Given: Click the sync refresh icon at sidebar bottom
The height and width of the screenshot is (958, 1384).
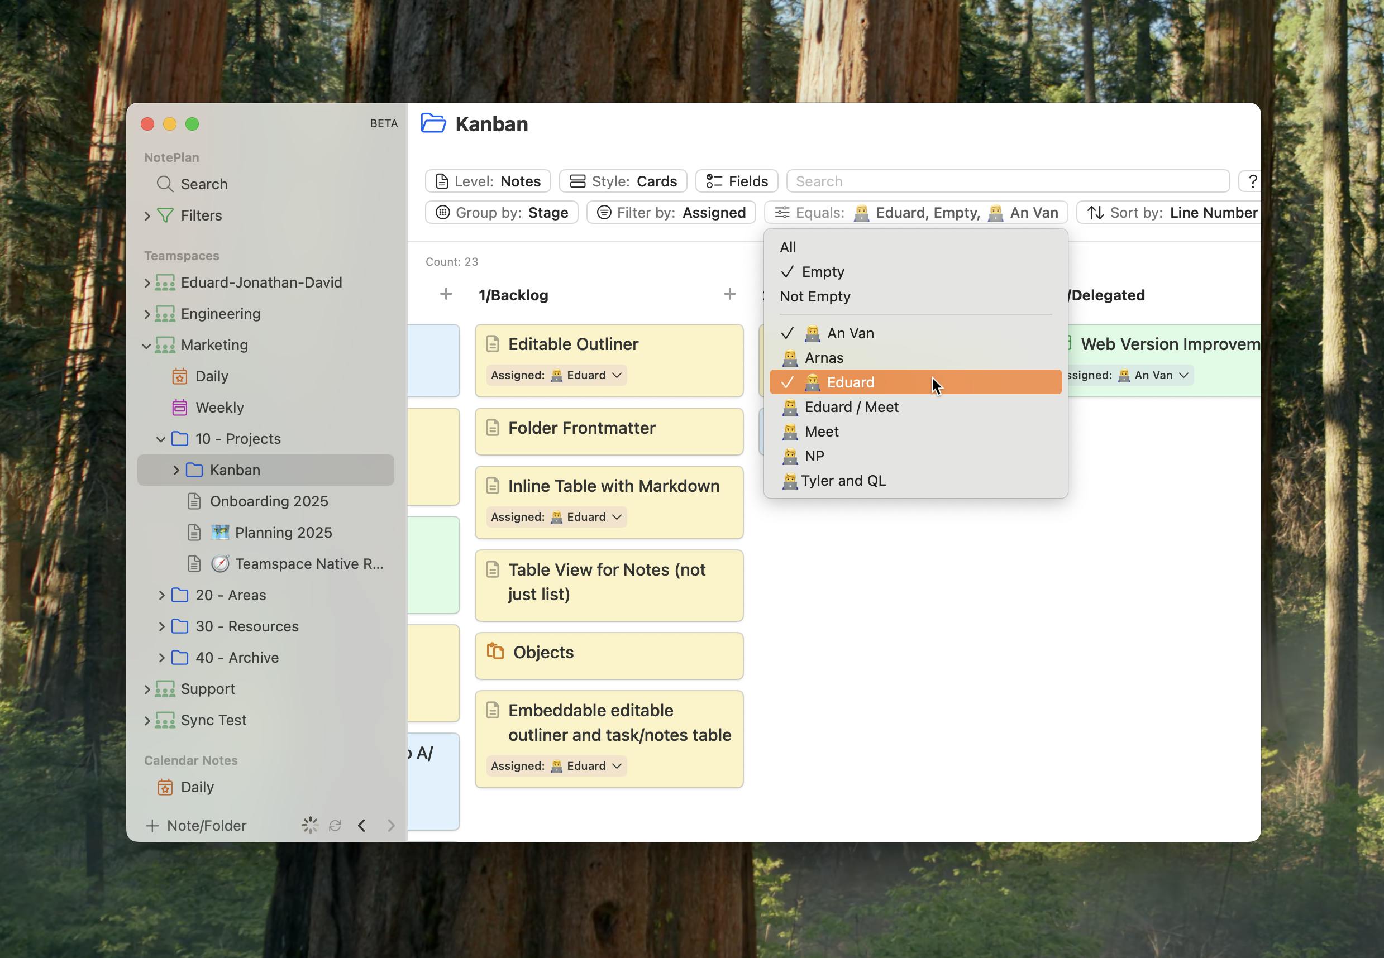Looking at the screenshot, I should pyautogui.click(x=335, y=825).
